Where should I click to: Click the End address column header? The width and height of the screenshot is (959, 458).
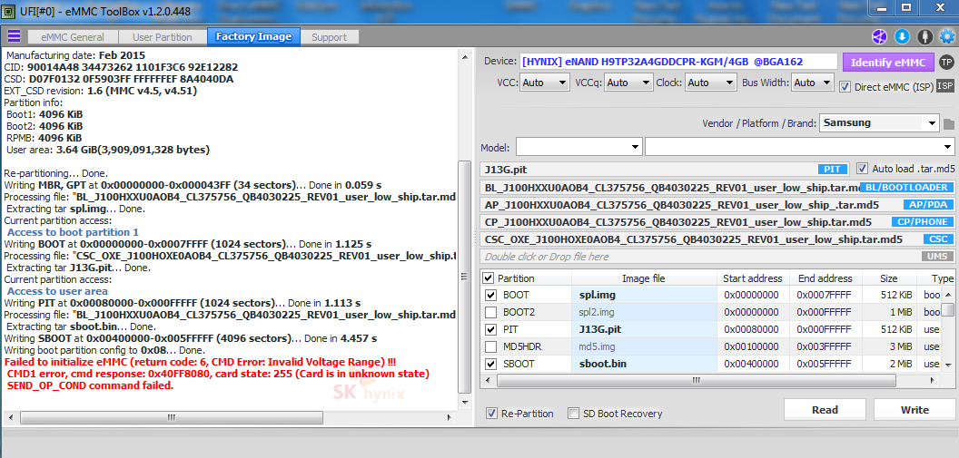tap(825, 278)
